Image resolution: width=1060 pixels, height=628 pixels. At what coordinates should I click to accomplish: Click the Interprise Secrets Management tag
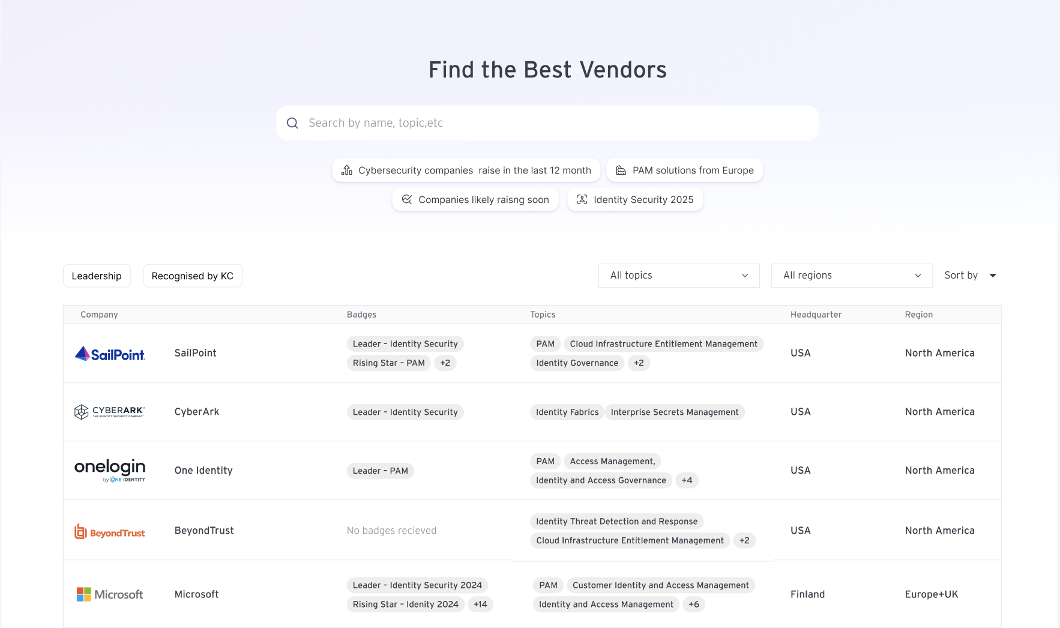675,412
